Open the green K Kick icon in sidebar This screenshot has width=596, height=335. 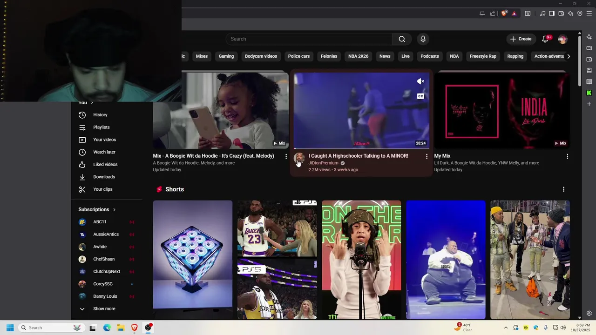point(589,93)
